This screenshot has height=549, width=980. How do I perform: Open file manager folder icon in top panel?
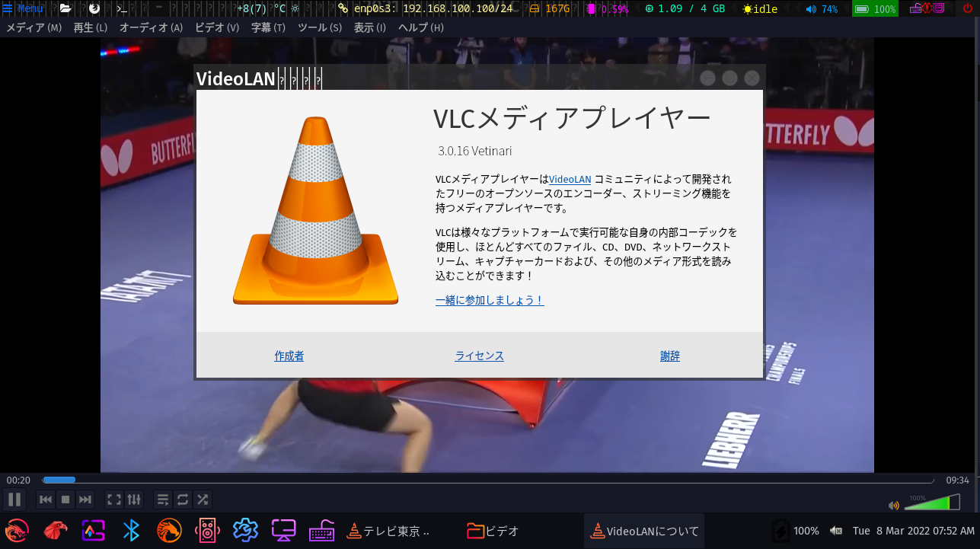(65, 8)
